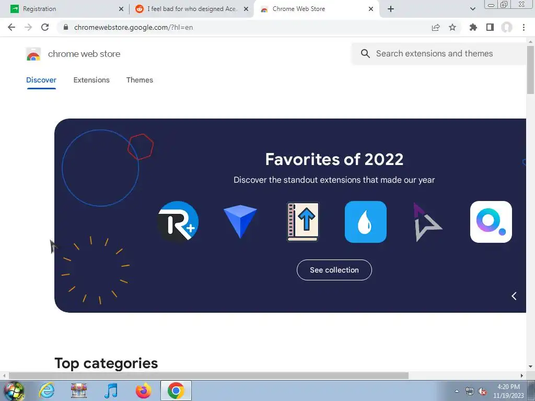Go back with the browser back arrow
Image resolution: width=535 pixels, height=401 pixels.
(11, 27)
